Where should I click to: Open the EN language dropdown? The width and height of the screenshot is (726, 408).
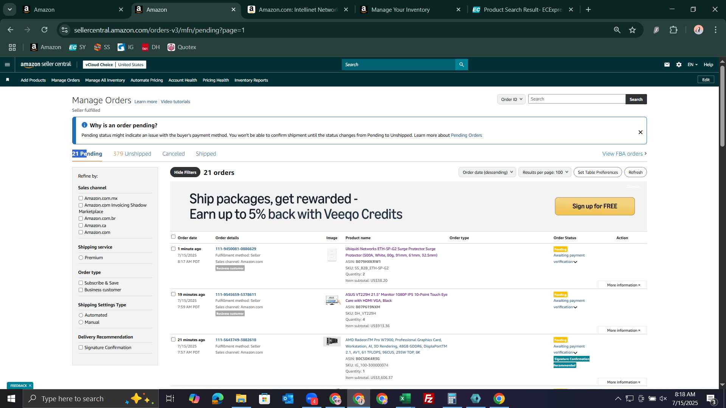692,65
